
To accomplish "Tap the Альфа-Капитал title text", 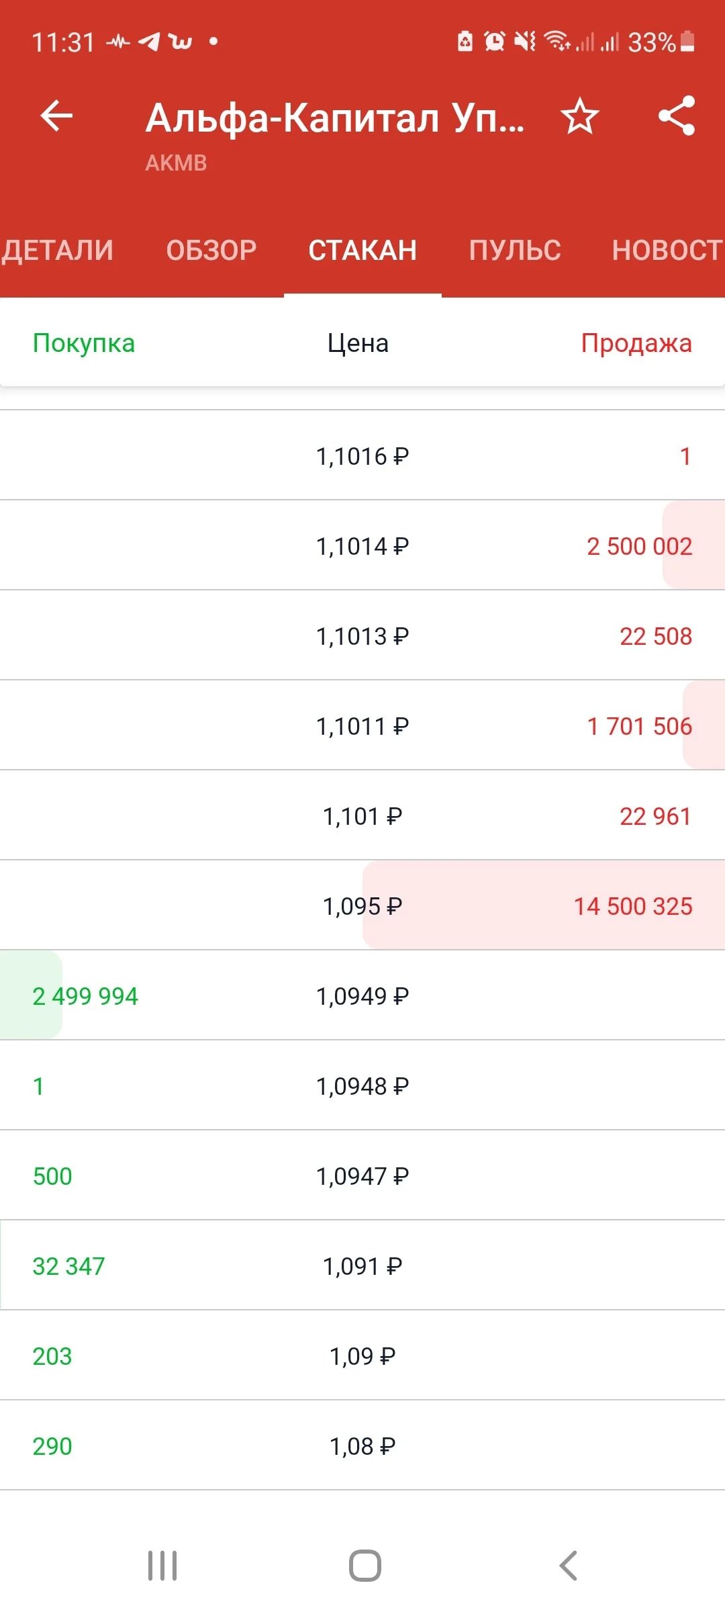I will coord(335,118).
